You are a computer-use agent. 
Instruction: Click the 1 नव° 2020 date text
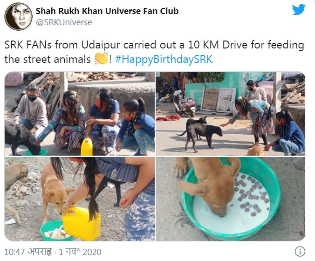pos(80,252)
